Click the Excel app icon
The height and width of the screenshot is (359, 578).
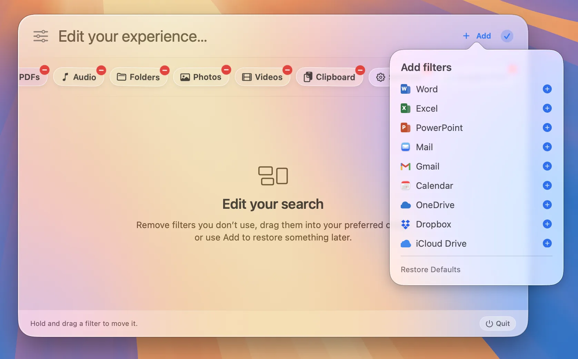pos(406,108)
